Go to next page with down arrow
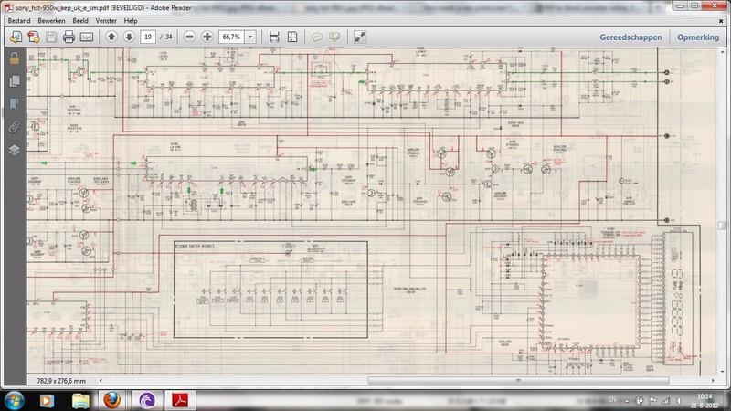This screenshot has width=731, height=411. point(129,37)
